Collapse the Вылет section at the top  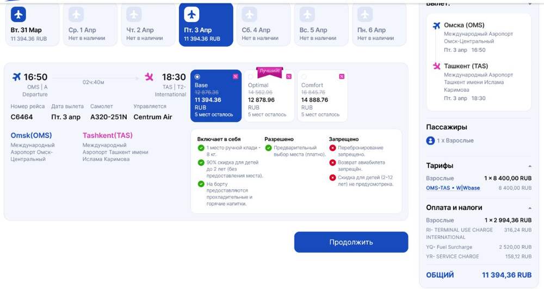click(530, 4)
